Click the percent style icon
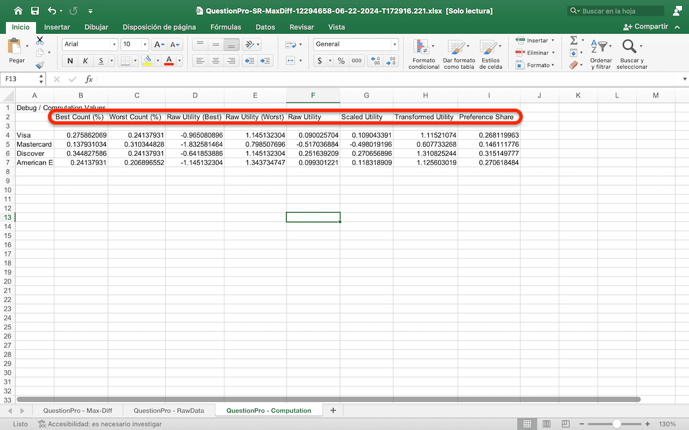689x430 pixels. [341, 61]
